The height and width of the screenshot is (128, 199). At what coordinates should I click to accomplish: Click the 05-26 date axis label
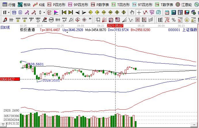click(141, 26)
